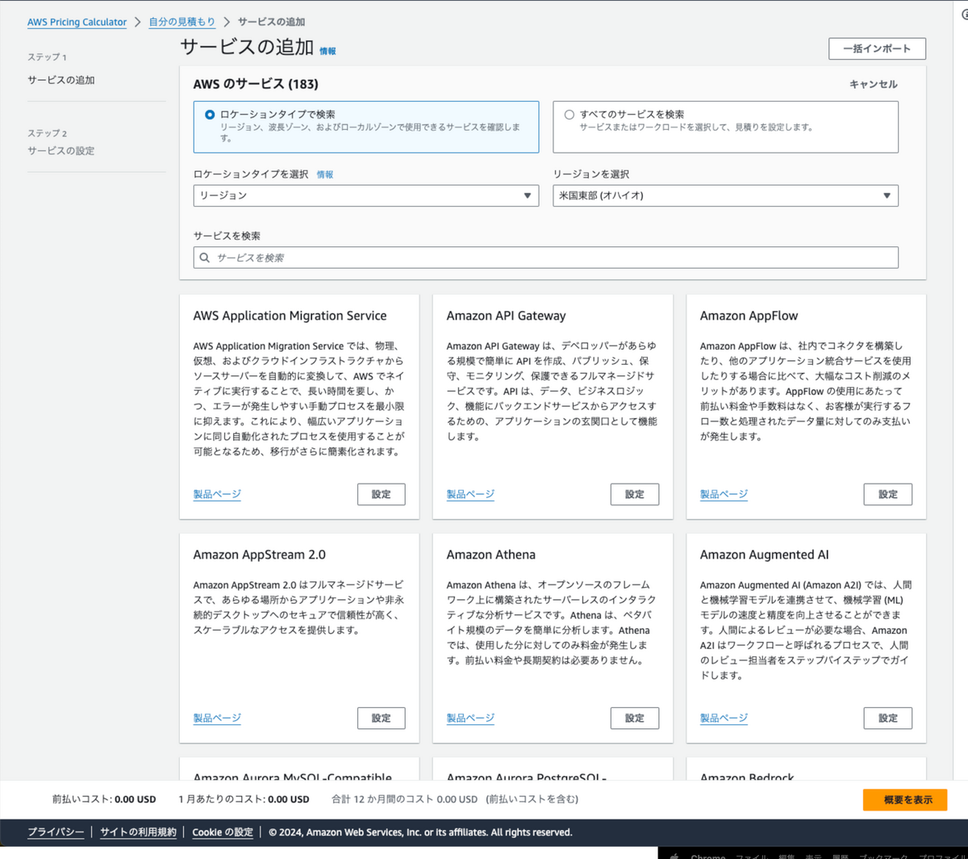Select step 2 サービスの設定 in sidebar

pos(61,150)
